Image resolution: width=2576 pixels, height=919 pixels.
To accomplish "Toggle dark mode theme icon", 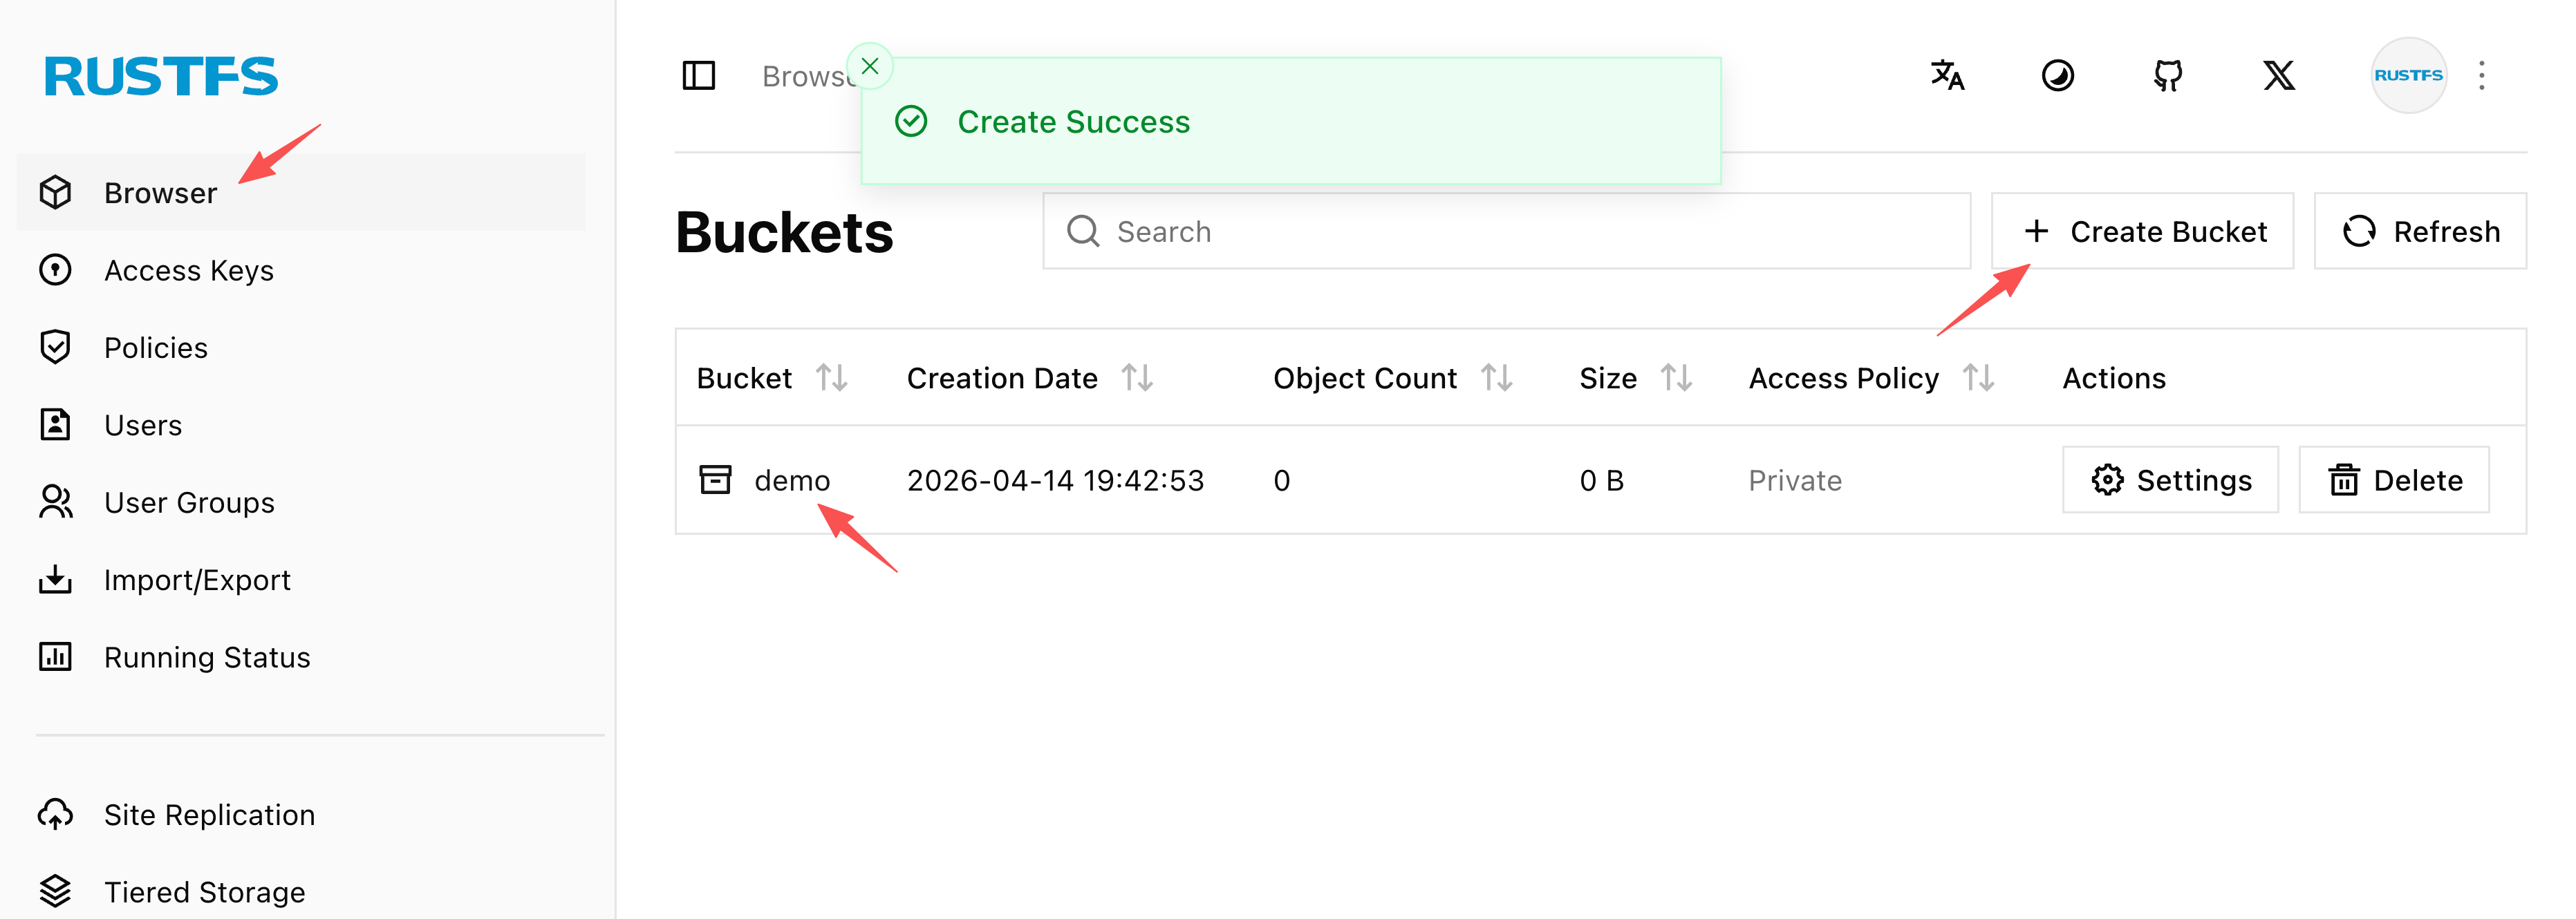I will coord(2057,76).
